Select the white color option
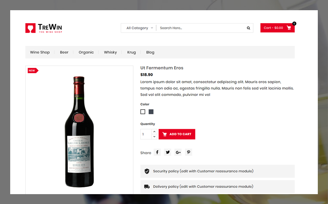This screenshot has width=328, height=204. pyautogui.click(x=143, y=112)
